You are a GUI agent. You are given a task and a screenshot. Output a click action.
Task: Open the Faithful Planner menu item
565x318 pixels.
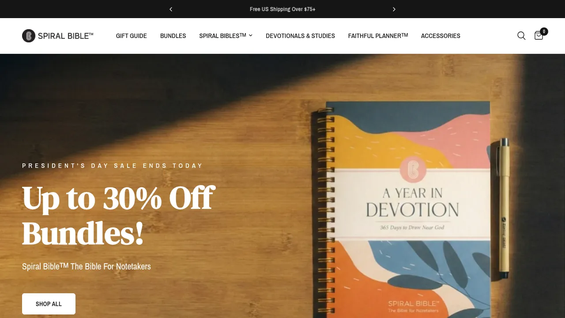378,36
